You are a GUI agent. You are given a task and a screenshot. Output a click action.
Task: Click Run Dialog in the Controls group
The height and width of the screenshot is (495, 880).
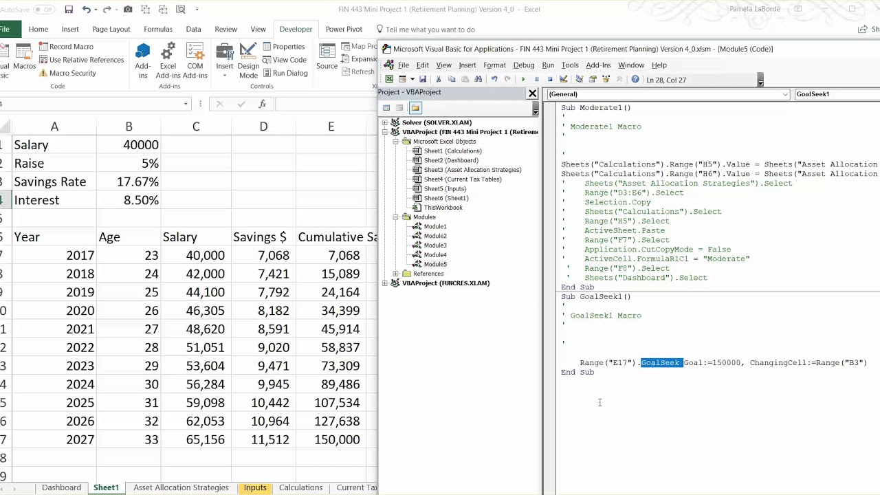(x=285, y=73)
